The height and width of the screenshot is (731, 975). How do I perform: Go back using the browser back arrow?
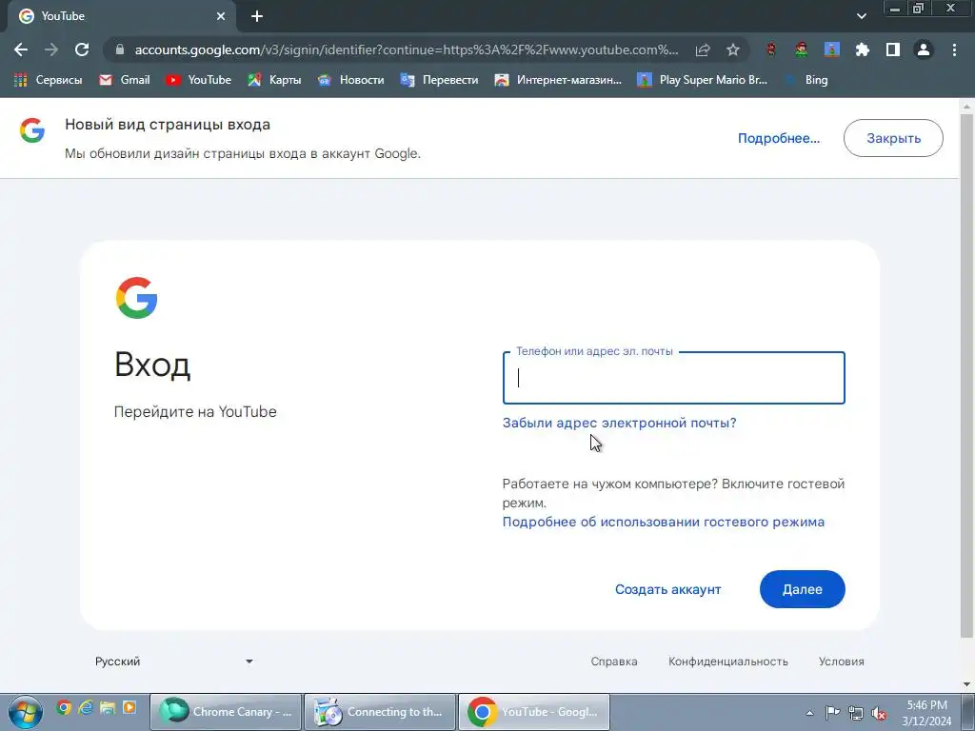pos(21,49)
